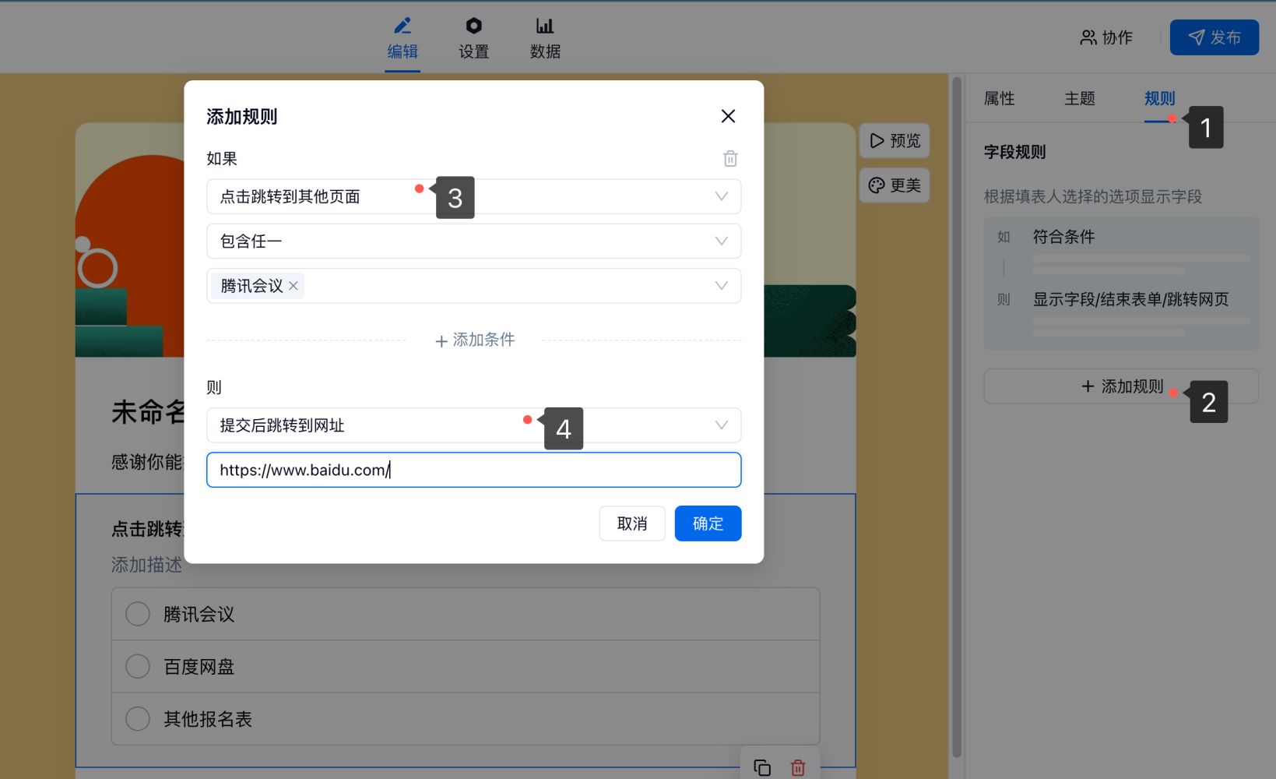Viewport: 1276px width, 779px height.
Task: Click the 协作 collaboration icon
Action: (1088, 37)
